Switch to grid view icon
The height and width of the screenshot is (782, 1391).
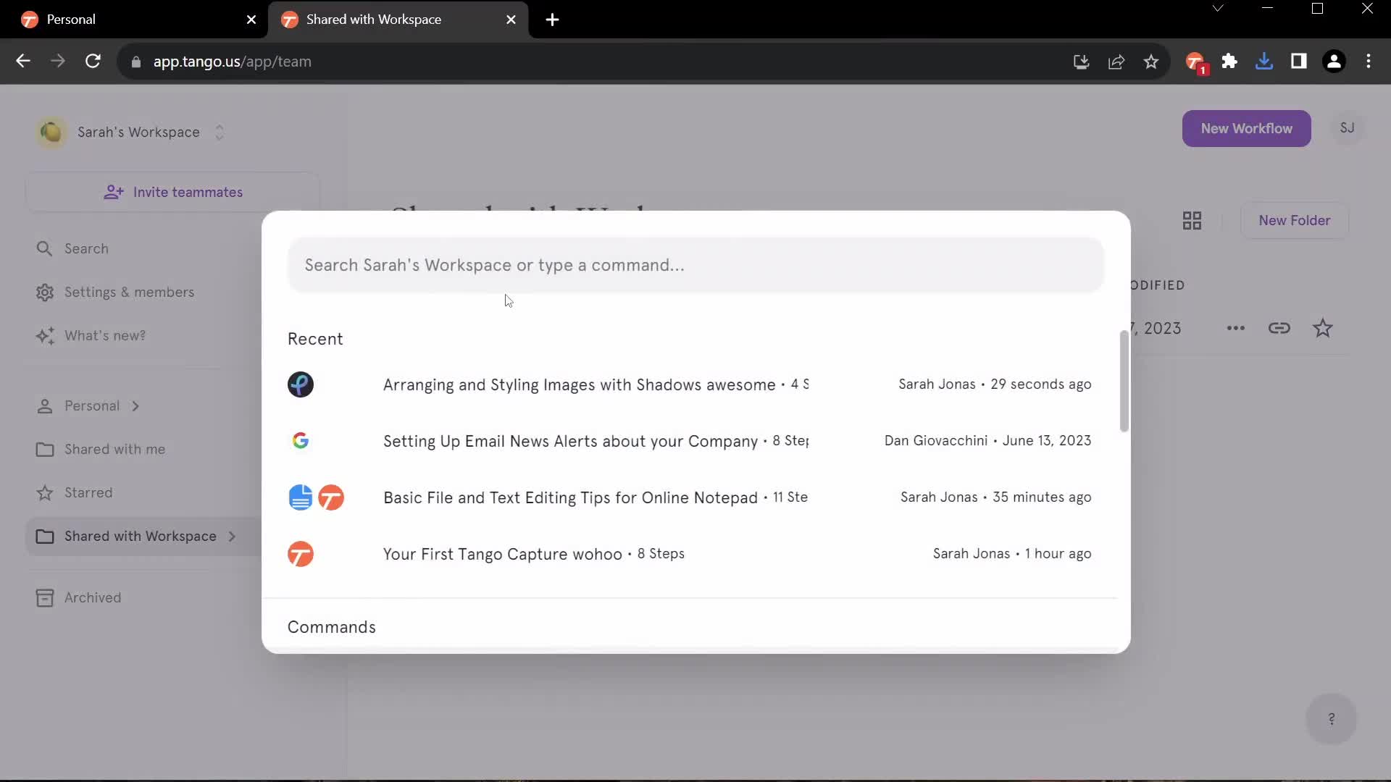1192,221
